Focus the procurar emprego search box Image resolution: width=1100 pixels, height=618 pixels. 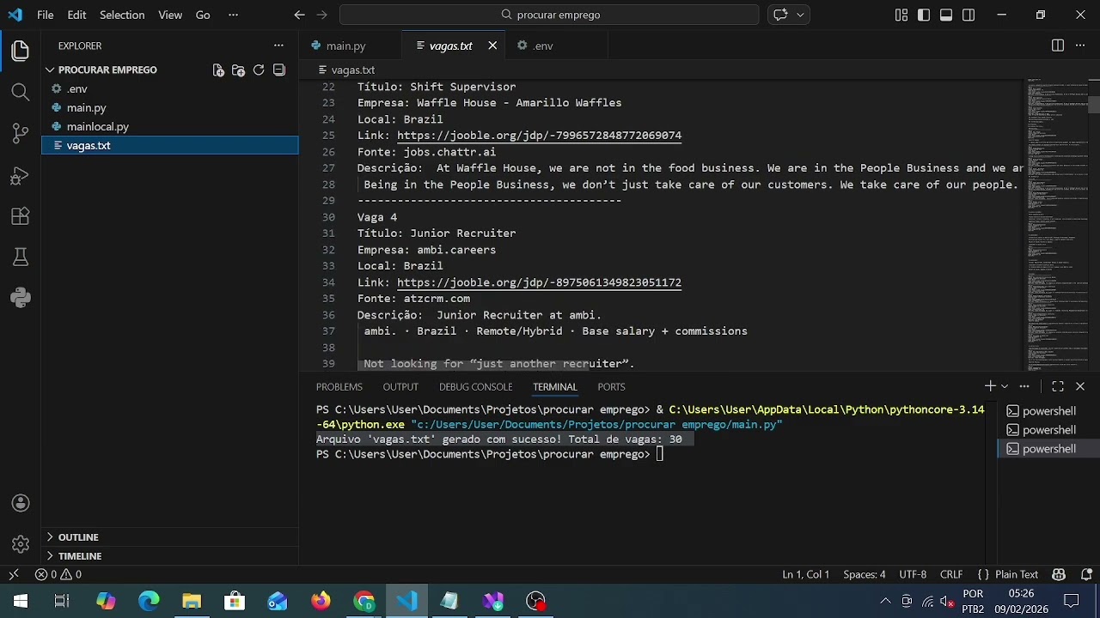click(549, 15)
